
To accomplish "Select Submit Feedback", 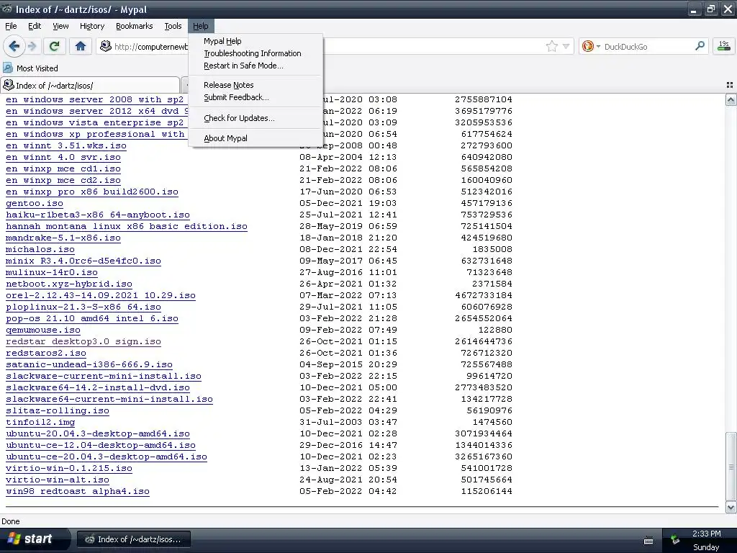I will (x=256, y=97).
